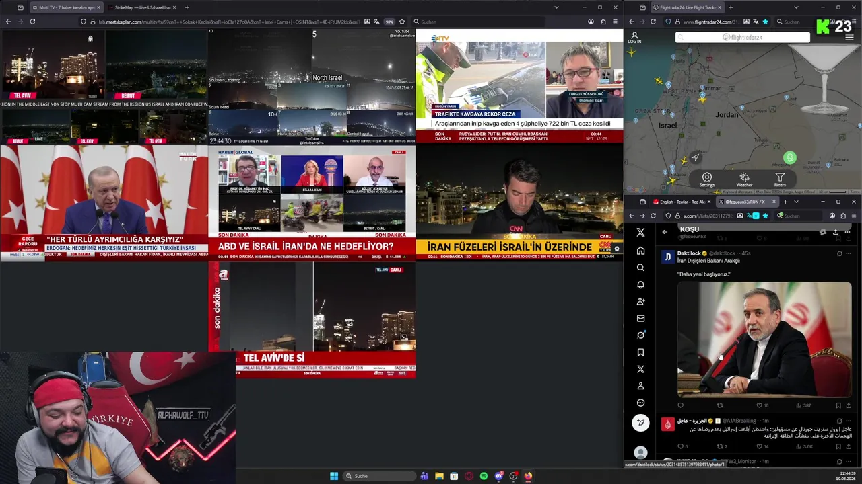Click the X logo at sidebar top
This screenshot has width=862, height=484.
click(640, 232)
